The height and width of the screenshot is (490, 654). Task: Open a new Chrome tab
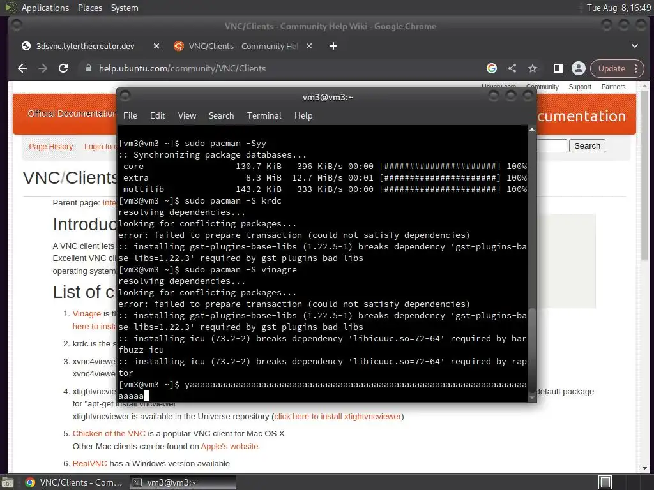point(333,46)
